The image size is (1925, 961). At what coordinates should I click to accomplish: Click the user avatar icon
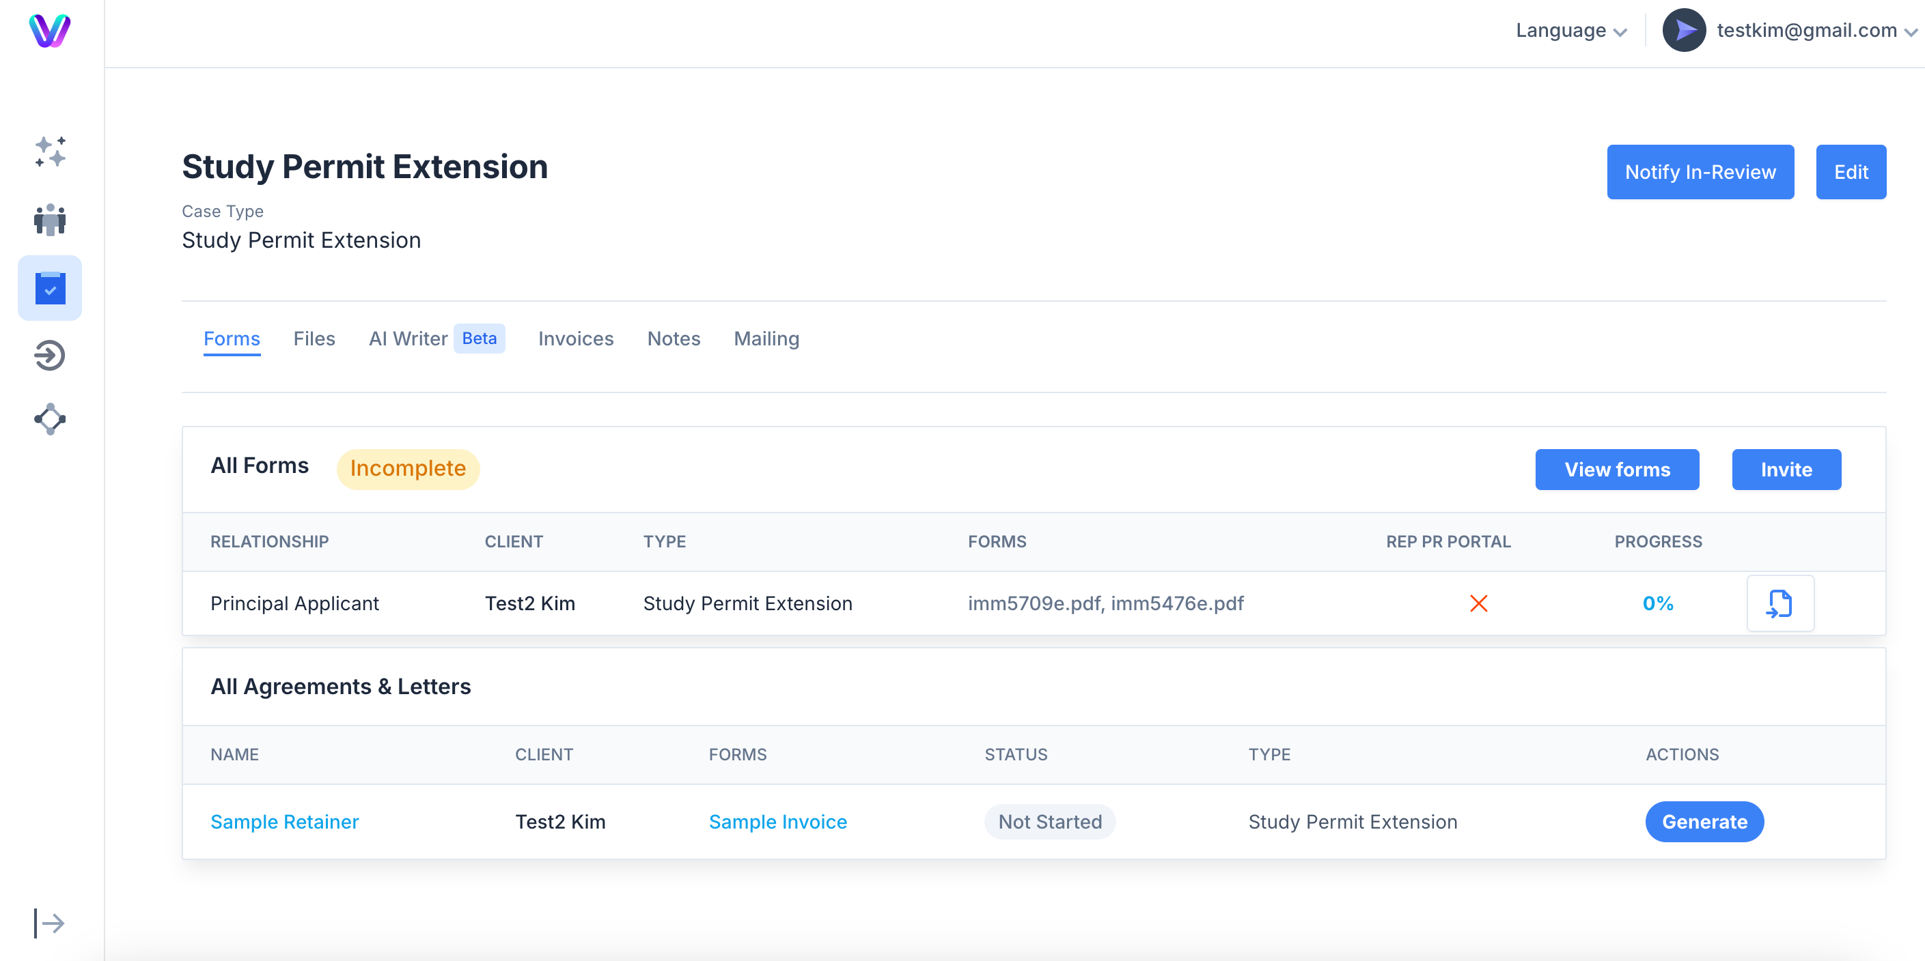click(x=1684, y=31)
